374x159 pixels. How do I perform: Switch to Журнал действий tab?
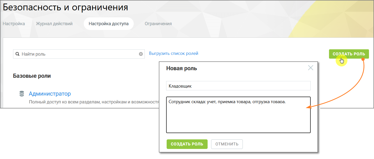[54, 24]
